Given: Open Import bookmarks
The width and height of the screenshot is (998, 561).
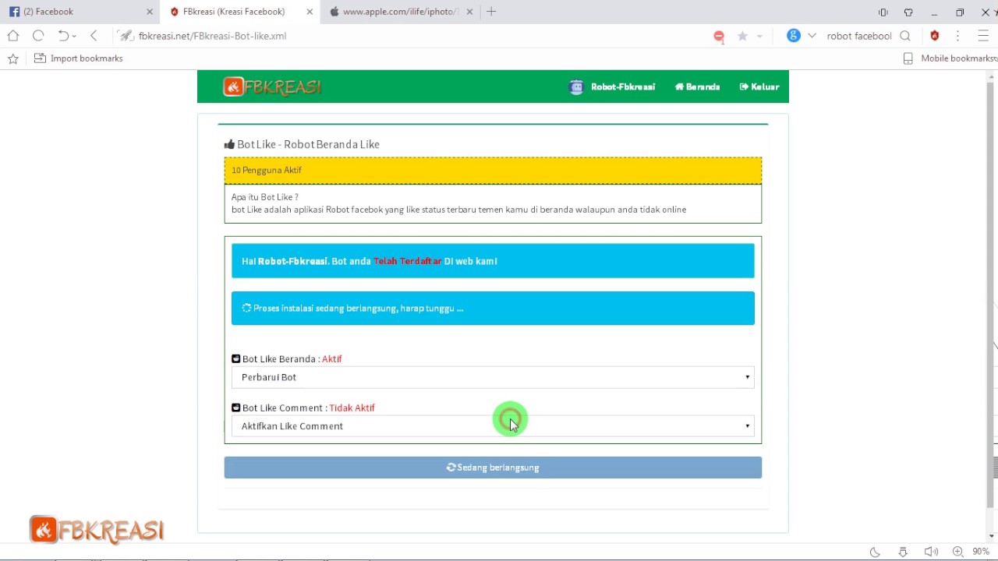Looking at the screenshot, I should (79, 58).
